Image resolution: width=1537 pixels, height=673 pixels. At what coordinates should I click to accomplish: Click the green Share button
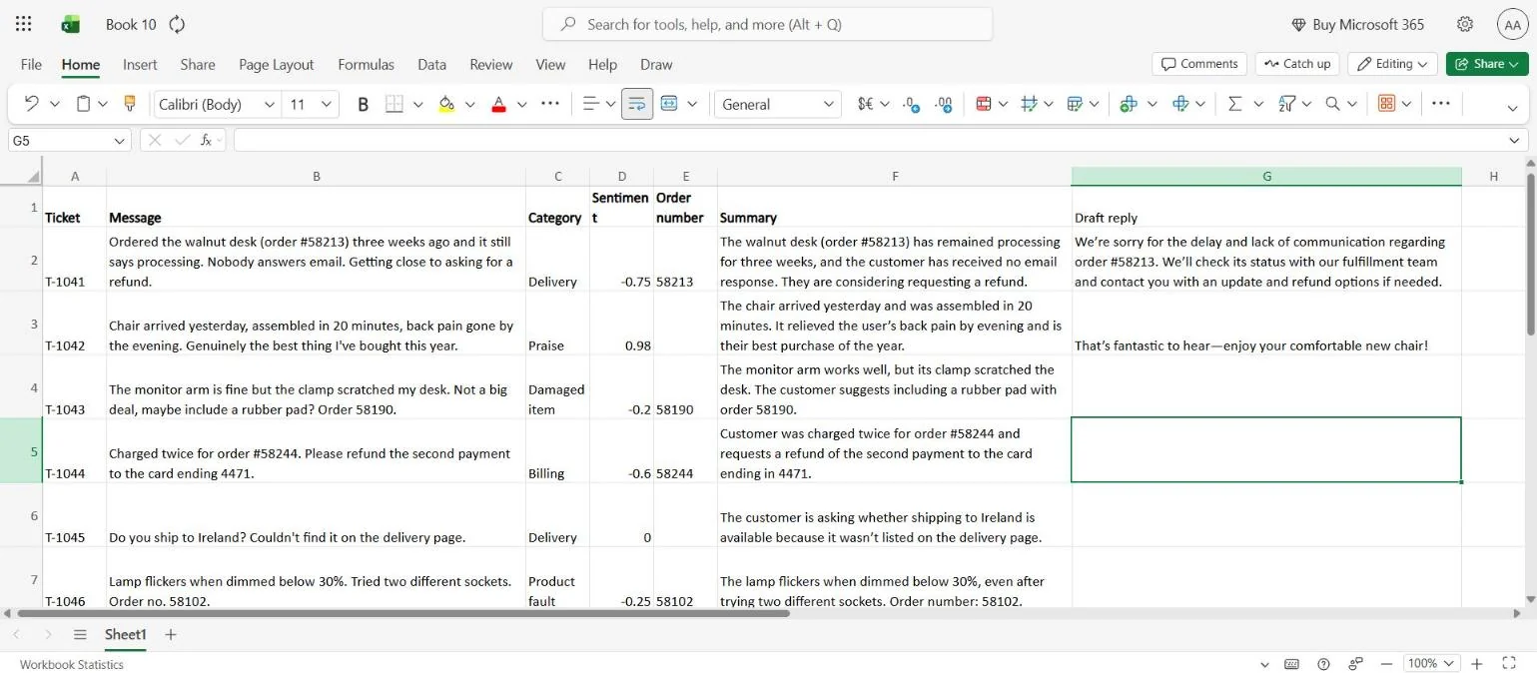point(1486,64)
